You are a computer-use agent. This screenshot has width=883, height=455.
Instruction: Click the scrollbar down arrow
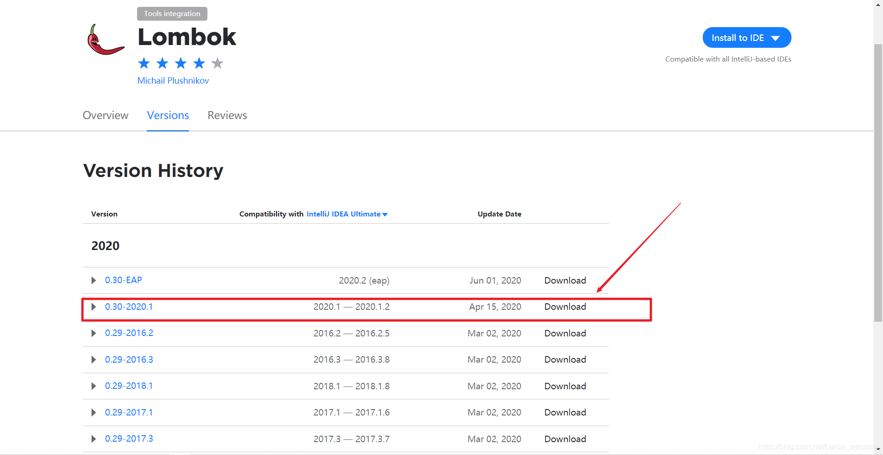point(878,449)
